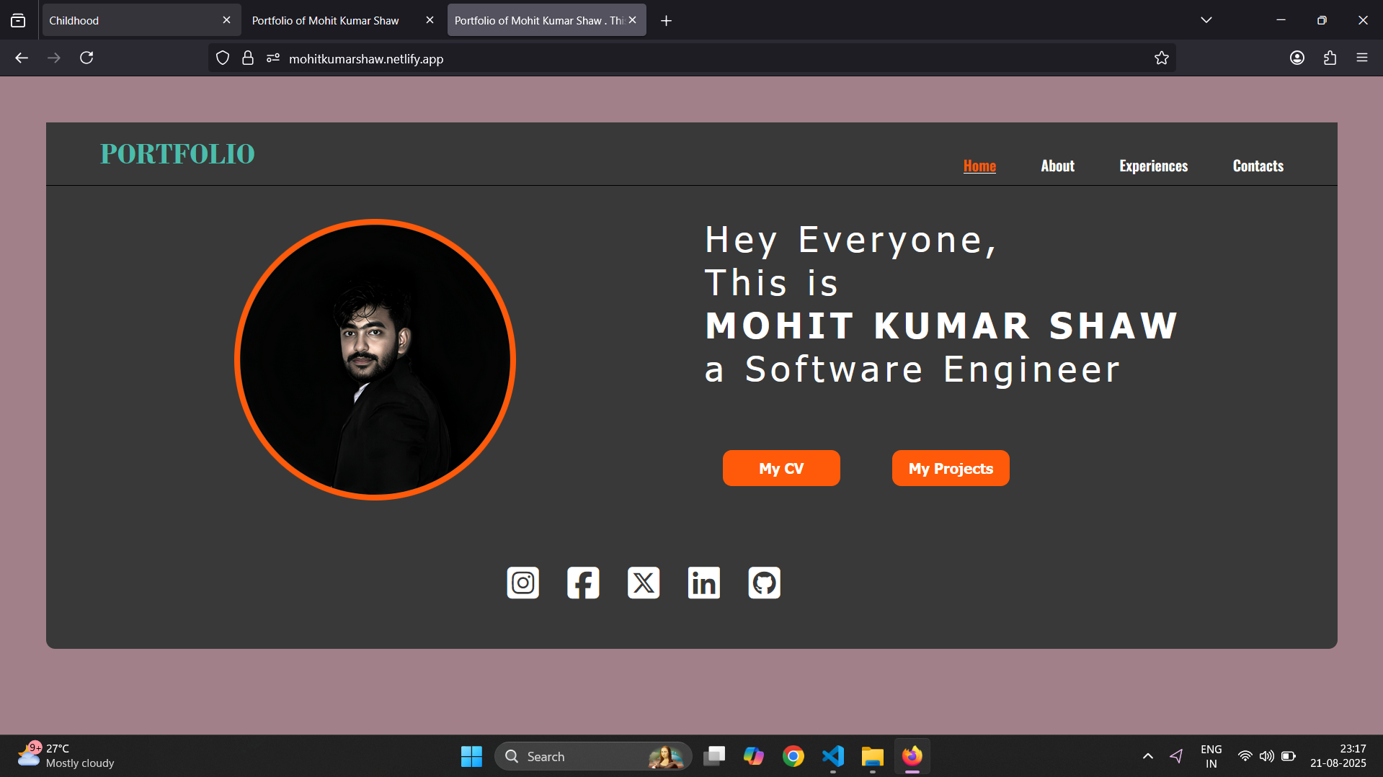The height and width of the screenshot is (777, 1383).
Task: Open the Firefox View recent browsing button
Action: [18, 20]
